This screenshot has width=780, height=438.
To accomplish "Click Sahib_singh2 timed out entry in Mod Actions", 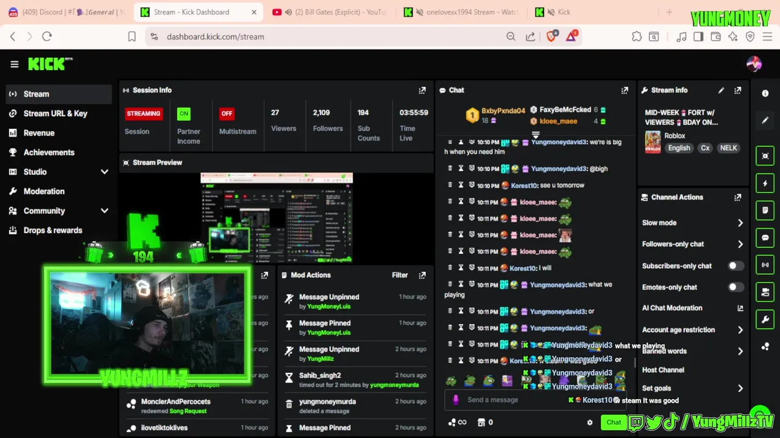I will pyautogui.click(x=355, y=380).
